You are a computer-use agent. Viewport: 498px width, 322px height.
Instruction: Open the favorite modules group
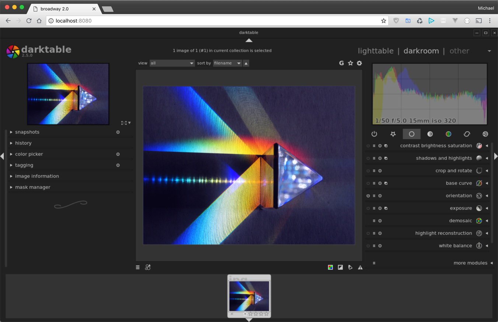393,134
